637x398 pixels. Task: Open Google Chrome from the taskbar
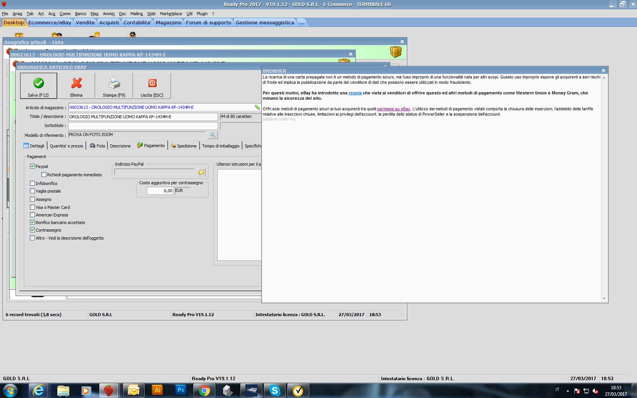coord(204,390)
